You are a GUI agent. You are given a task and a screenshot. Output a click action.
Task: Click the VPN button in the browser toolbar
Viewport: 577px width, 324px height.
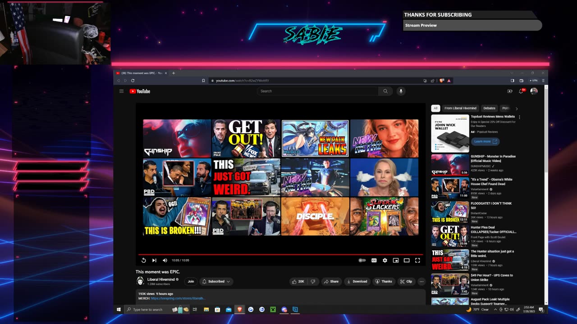coord(534,81)
